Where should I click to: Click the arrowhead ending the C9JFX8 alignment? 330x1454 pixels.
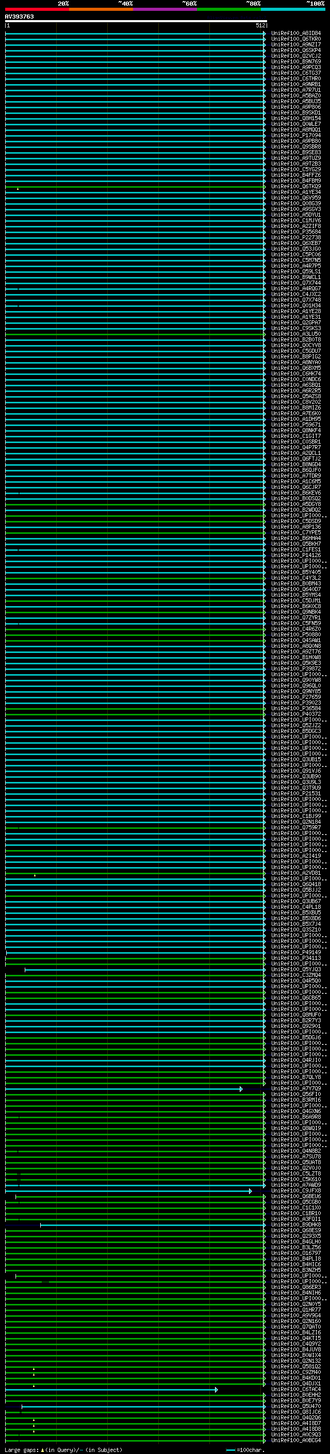click(251, 1191)
